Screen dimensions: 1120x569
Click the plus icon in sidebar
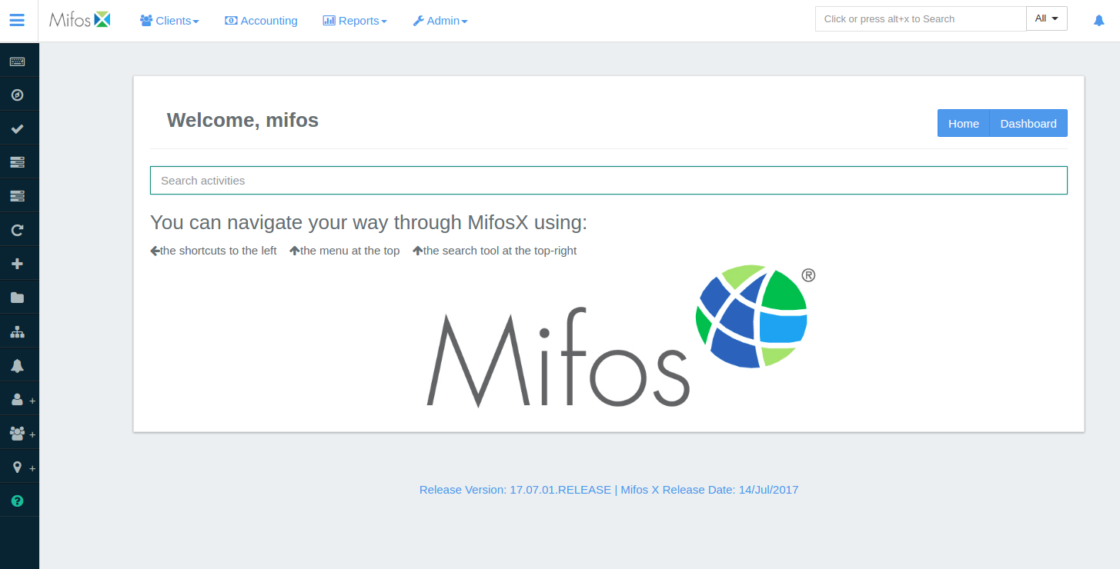coord(17,264)
